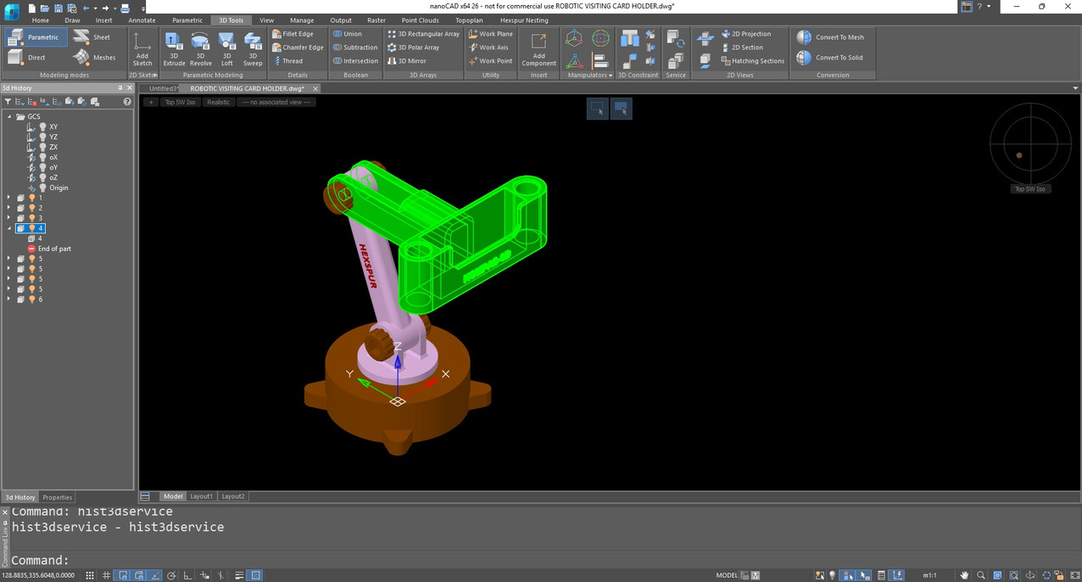
Task: Toggle lightbulb of part 6
Action: [31, 299]
